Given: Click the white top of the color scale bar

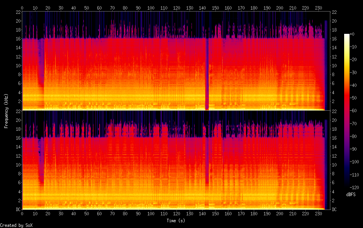Looking at the screenshot, I should pyautogui.click(x=347, y=35).
